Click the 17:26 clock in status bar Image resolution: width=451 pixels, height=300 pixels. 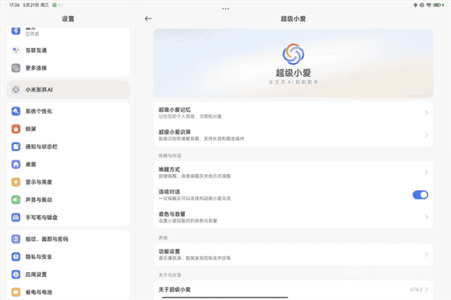14,5
